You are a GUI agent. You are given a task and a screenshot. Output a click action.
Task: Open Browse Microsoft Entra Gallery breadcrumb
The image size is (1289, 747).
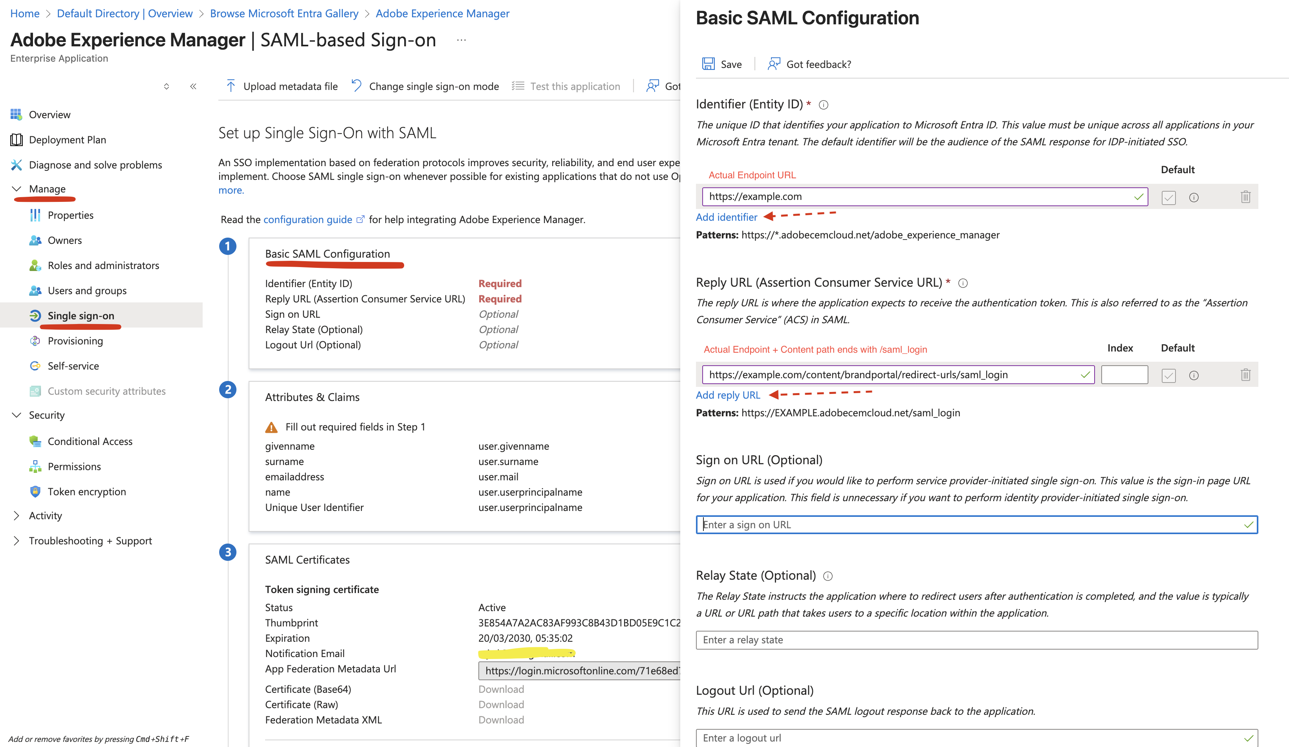click(x=284, y=13)
